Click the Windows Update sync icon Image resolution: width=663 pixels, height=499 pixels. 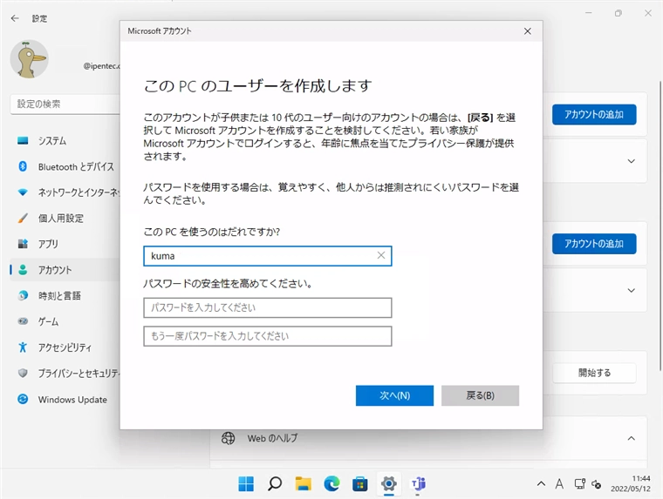click(x=23, y=400)
